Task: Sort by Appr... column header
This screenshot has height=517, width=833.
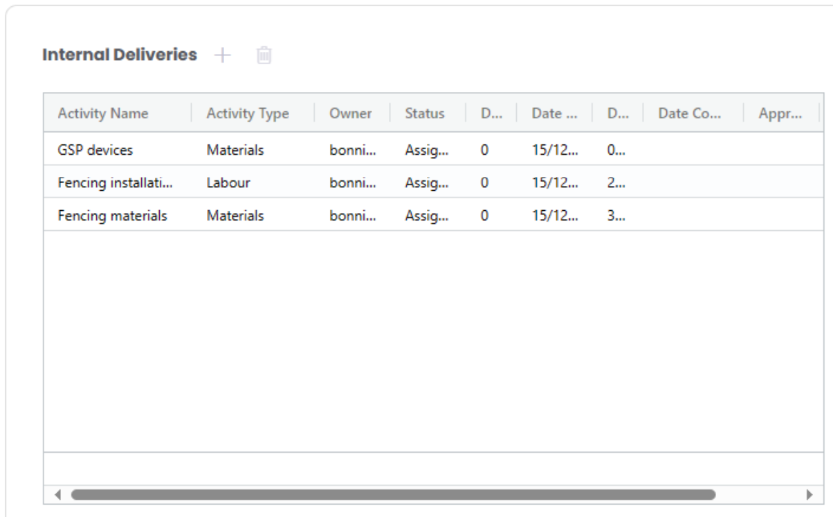Action: tap(780, 114)
